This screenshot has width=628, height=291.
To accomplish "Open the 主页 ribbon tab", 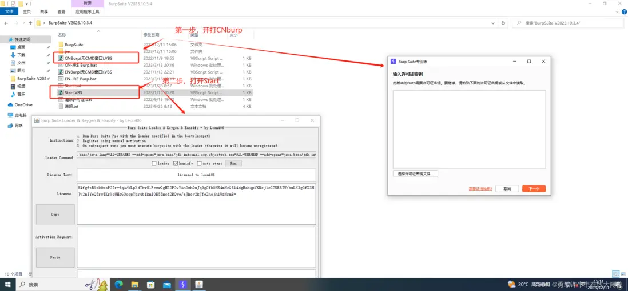I will [27, 11].
